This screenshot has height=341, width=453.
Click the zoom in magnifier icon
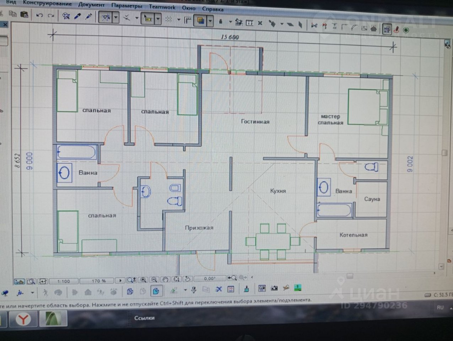pos(143,280)
